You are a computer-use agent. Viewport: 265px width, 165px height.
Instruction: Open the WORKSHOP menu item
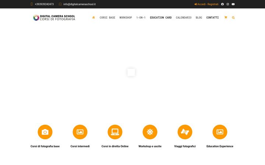pyautogui.click(x=126, y=18)
